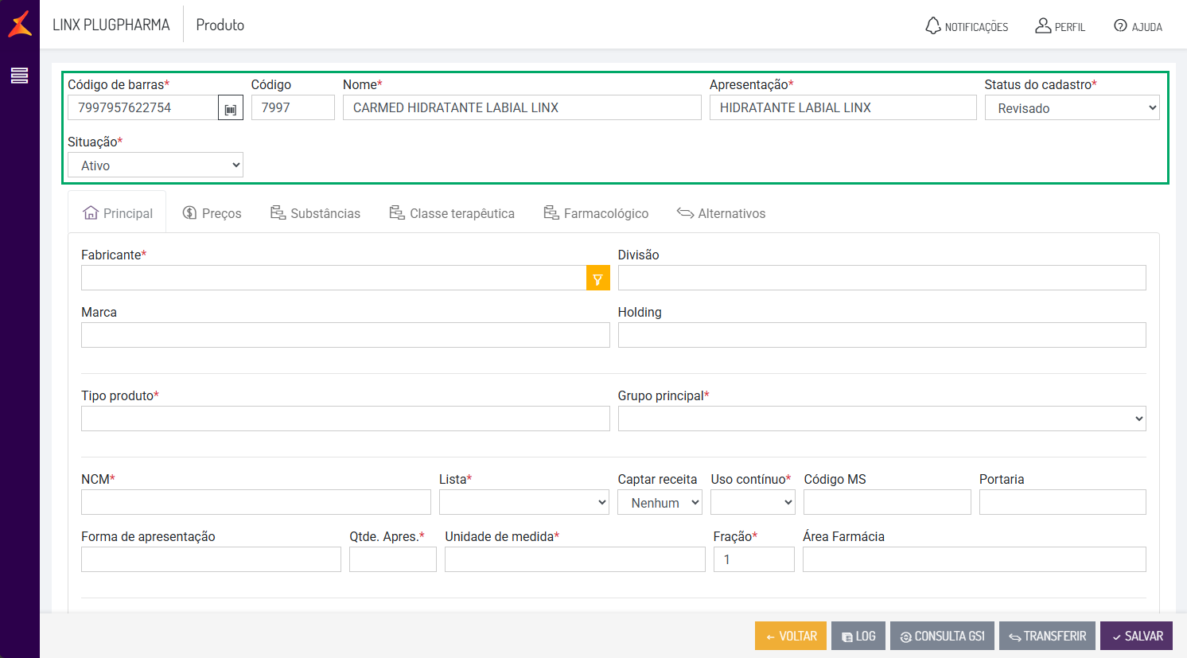
Task: Select the Alternativos tab
Action: point(721,213)
